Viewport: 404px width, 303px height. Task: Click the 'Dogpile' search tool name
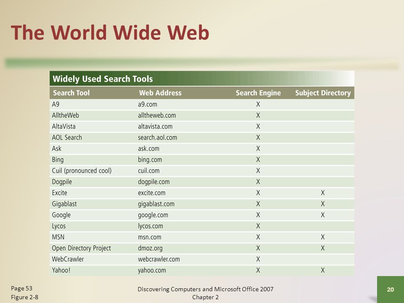coord(62,182)
